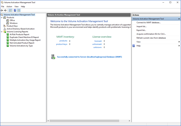Screen dimensions: 181x126
Task: Select Duplicate Client Machine ID Report
Action: pos(24,37)
